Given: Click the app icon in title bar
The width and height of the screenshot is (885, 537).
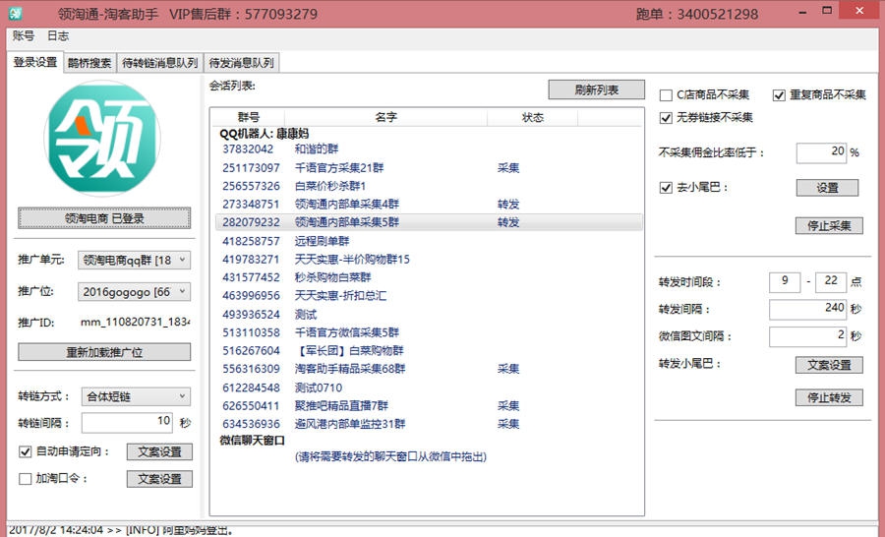Looking at the screenshot, I should coord(16,13).
